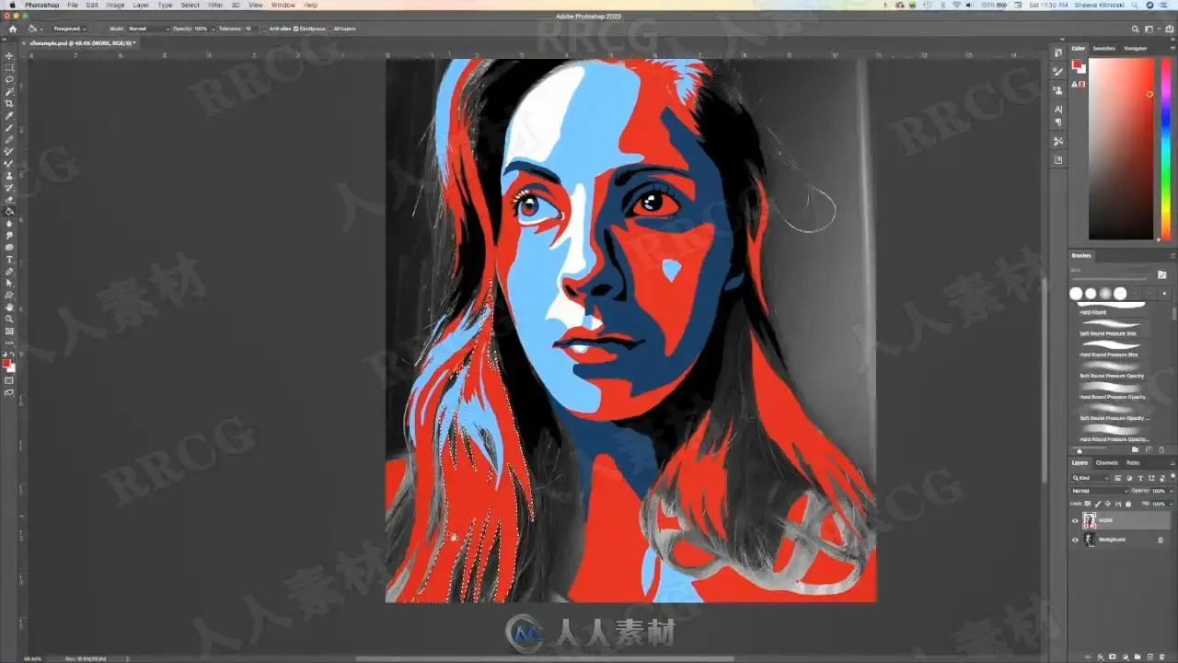Viewport: 1178px width, 663px height.
Task: Open the layer Kind filter dropdown
Action: tap(1091, 479)
